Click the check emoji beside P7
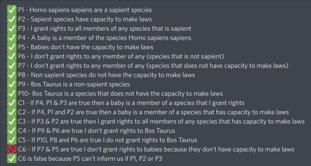 pos(12,66)
